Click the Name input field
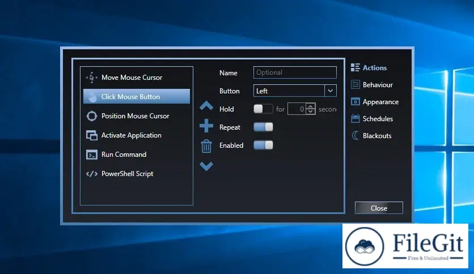The width and height of the screenshot is (474, 274). pyautogui.click(x=295, y=72)
